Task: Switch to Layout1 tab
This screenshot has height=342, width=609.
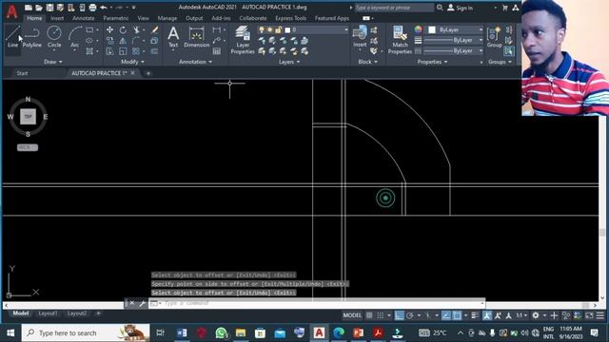Action: point(48,313)
